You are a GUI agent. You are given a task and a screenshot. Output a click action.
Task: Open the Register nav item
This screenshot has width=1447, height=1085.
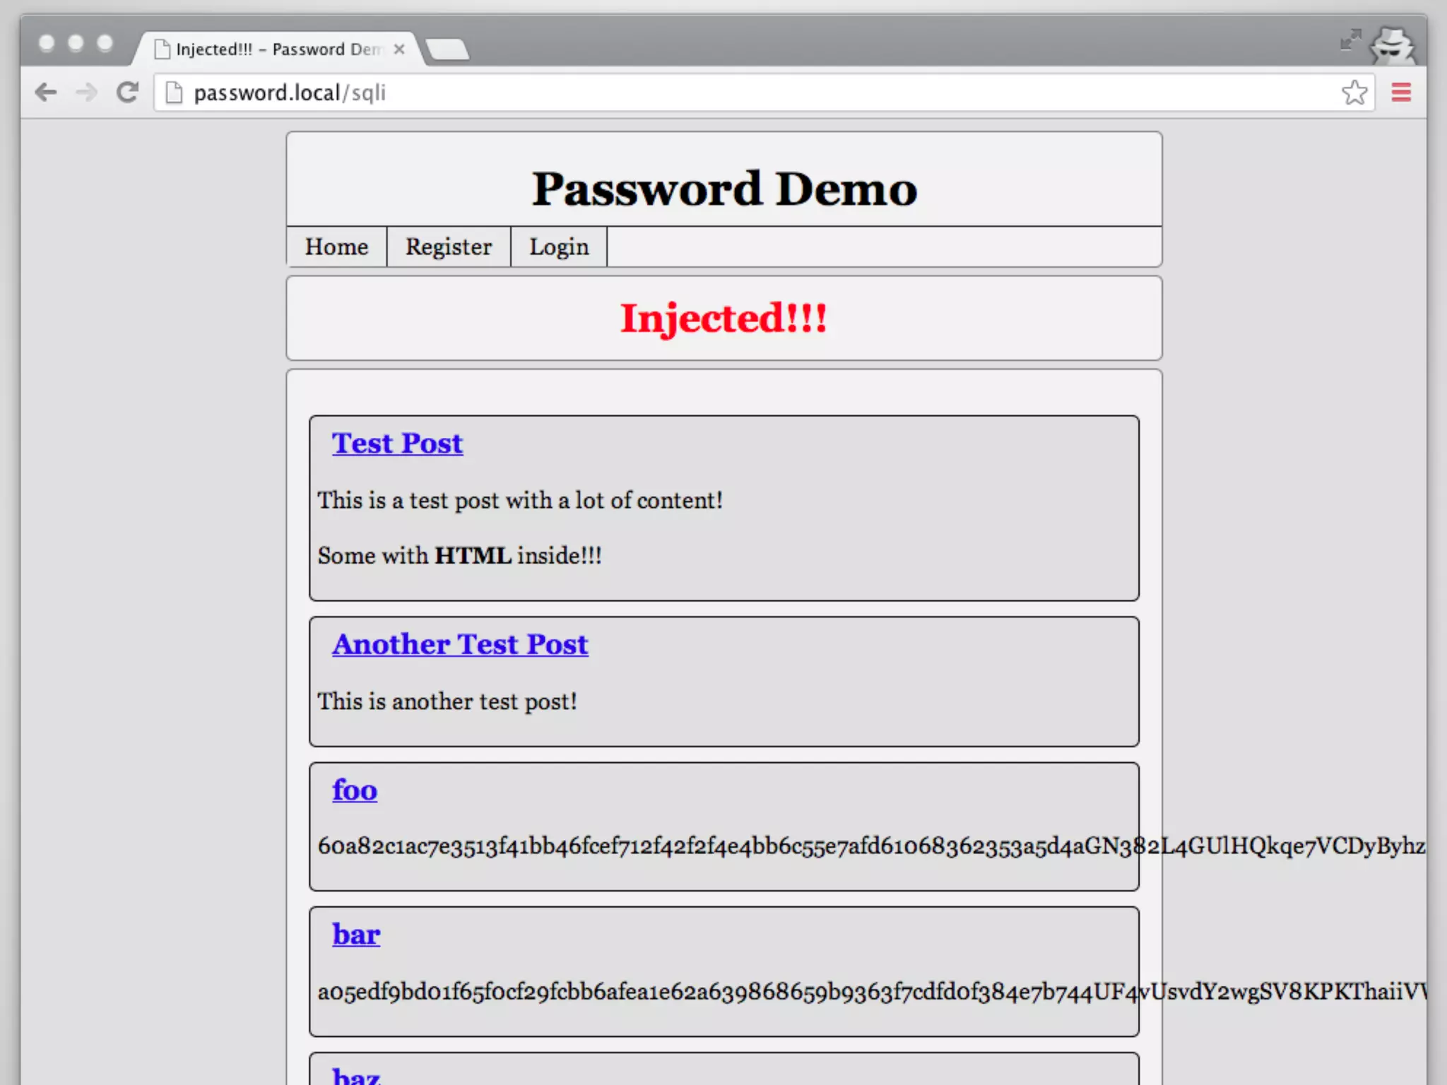(448, 247)
